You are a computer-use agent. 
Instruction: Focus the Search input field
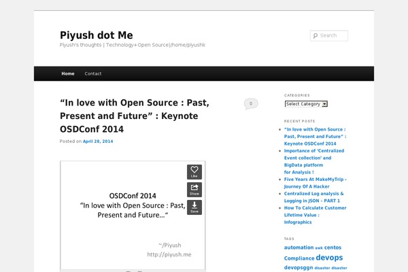329,35
